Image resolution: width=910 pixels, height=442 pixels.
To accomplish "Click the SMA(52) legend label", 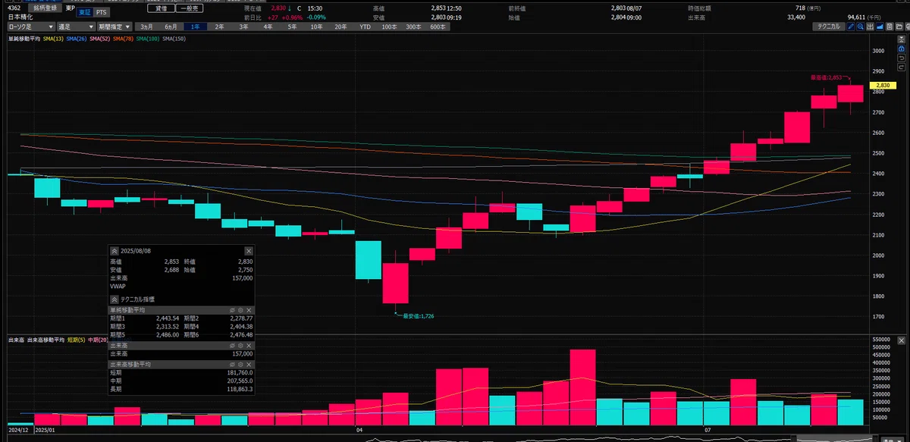I will [100, 39].
